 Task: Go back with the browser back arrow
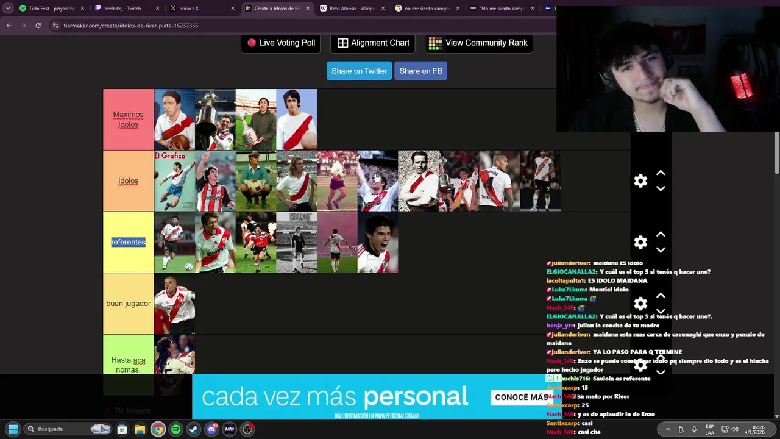(9, 26)
